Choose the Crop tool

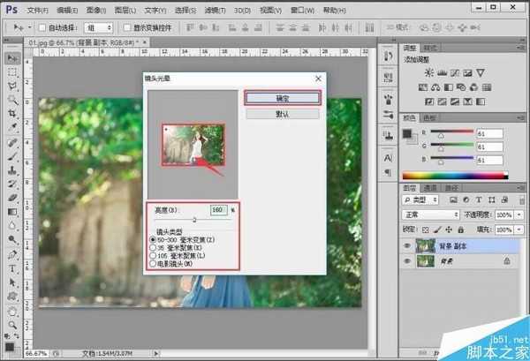(x=13, y=114)
